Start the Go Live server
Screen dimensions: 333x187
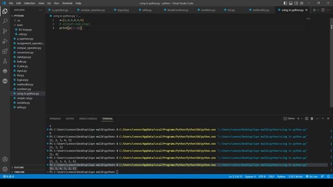[312, 177]
